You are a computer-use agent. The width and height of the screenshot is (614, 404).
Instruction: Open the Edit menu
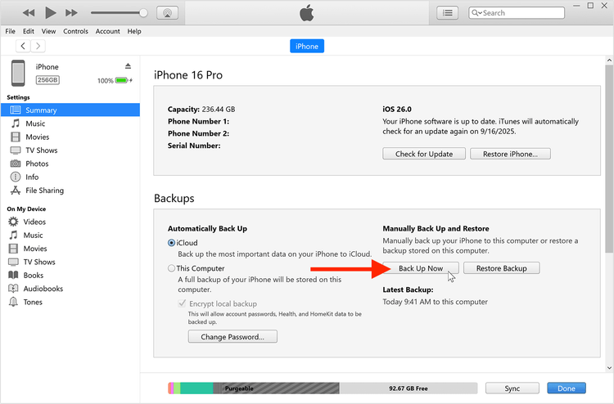(x=28, y=31)
